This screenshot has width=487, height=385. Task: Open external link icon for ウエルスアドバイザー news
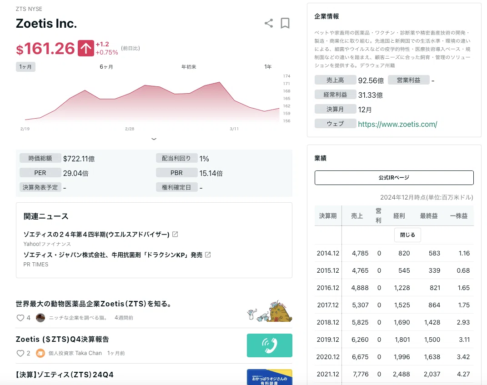point(175,234)
